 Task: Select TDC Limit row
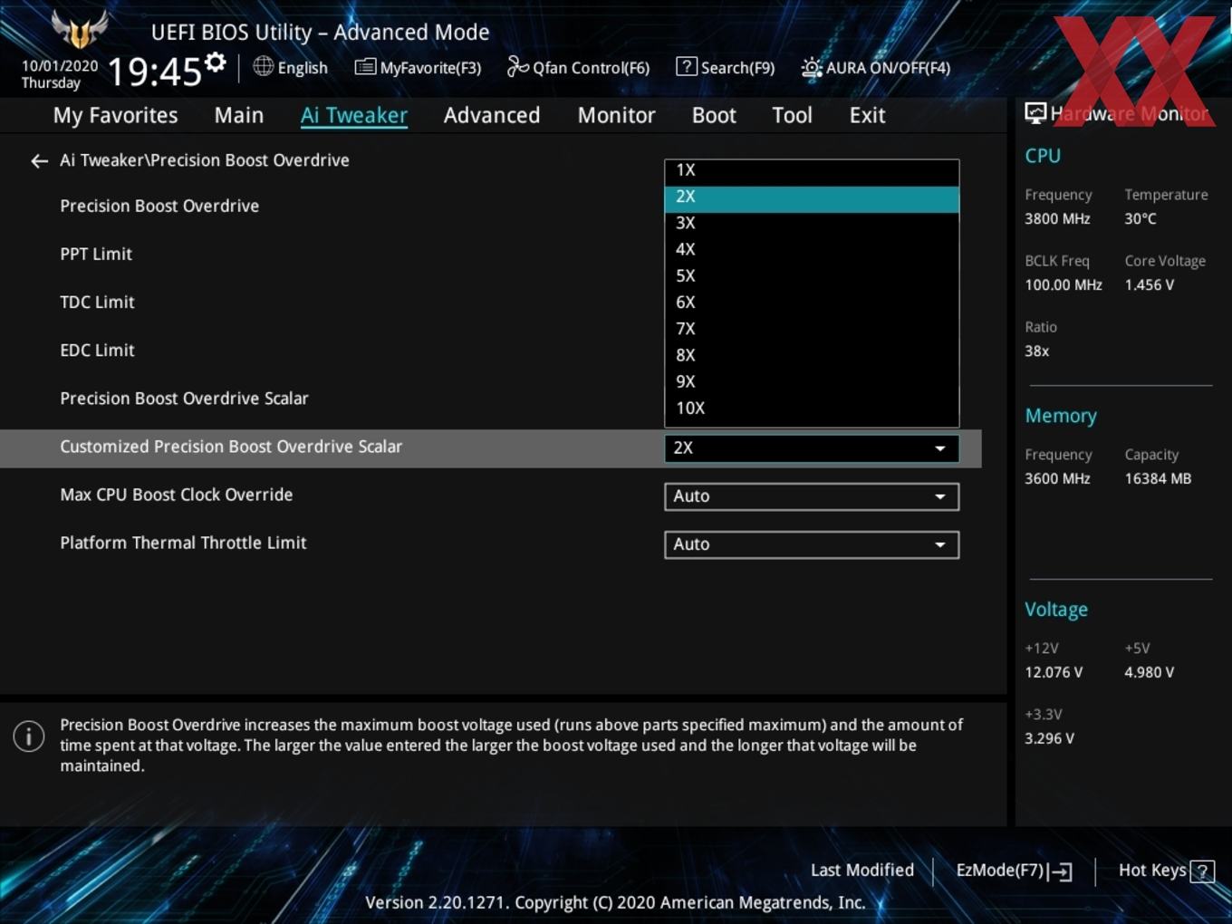click(x=97, y=303)
